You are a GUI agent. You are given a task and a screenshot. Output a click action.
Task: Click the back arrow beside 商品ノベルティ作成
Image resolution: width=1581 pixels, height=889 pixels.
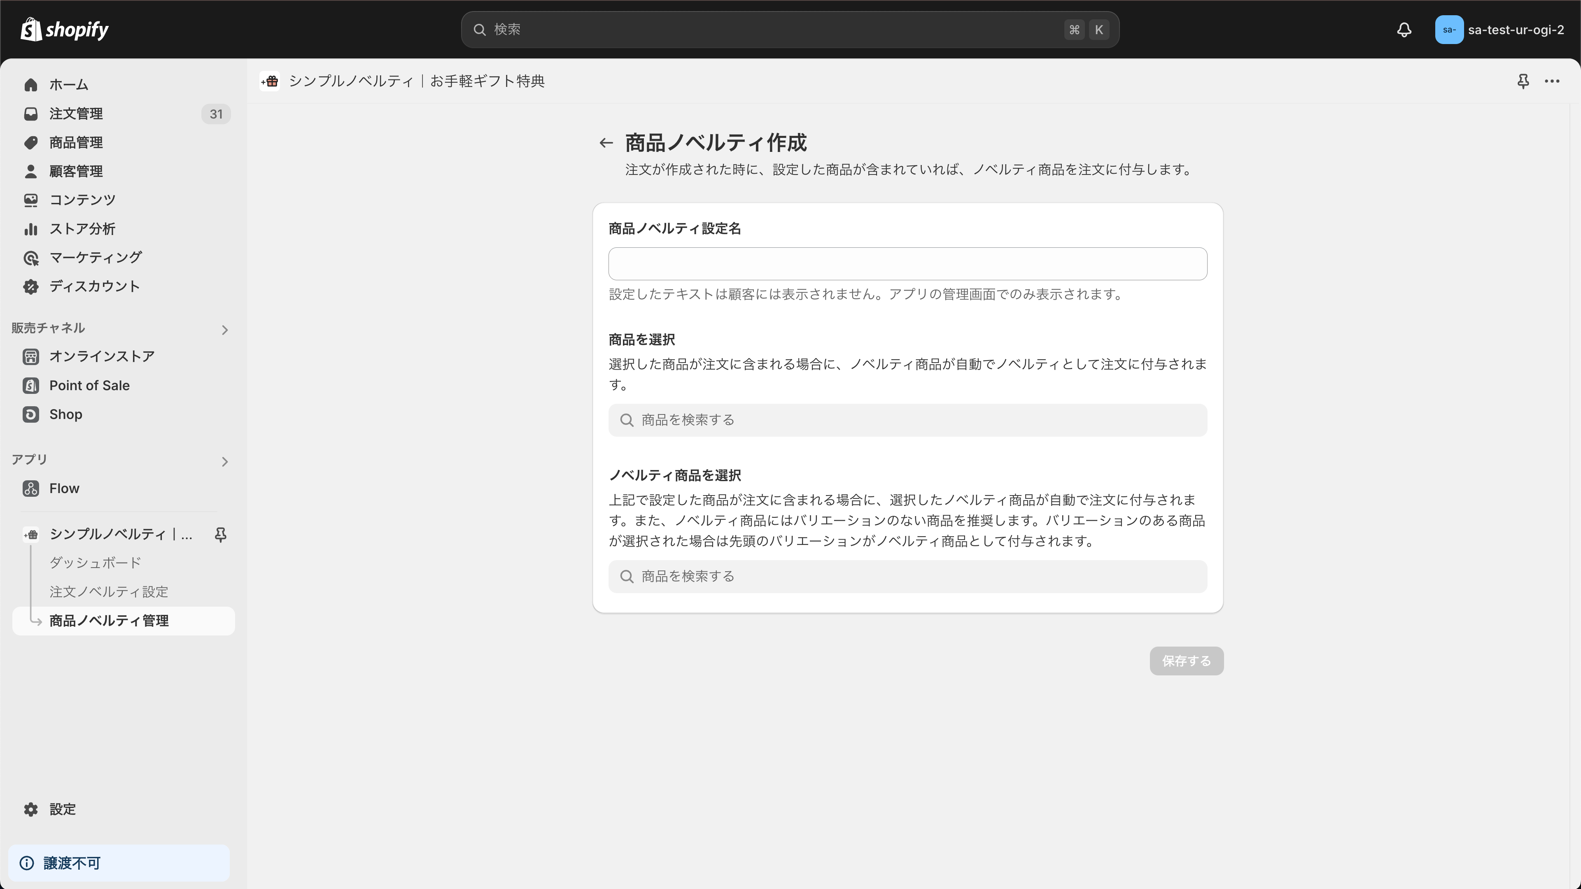[606, 143]
